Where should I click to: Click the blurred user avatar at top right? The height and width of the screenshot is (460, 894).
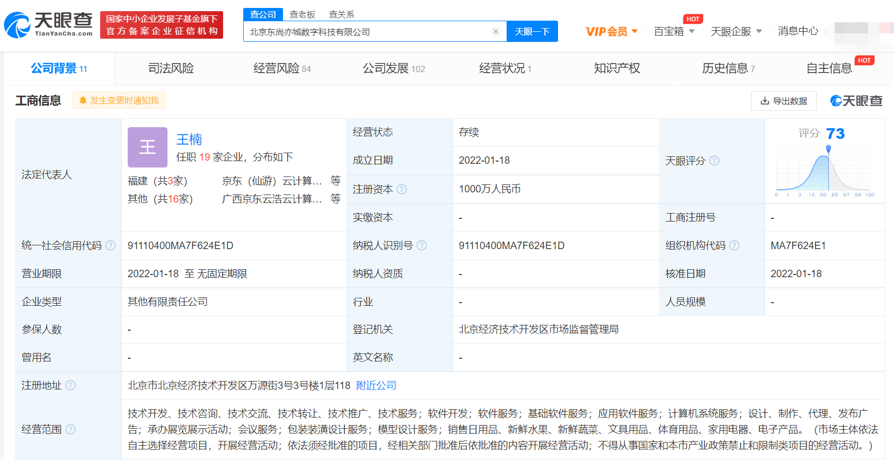point(864,33)
